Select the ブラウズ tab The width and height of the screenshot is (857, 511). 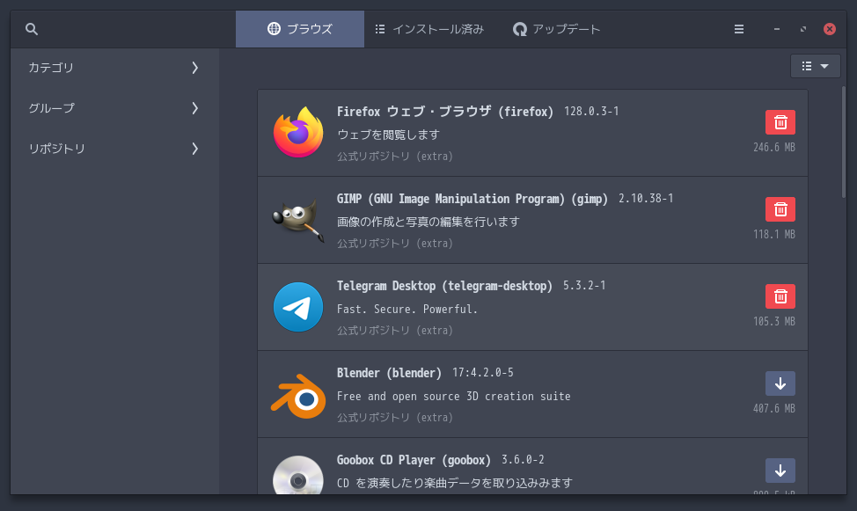pyautogui.click(x=300, y=29)
